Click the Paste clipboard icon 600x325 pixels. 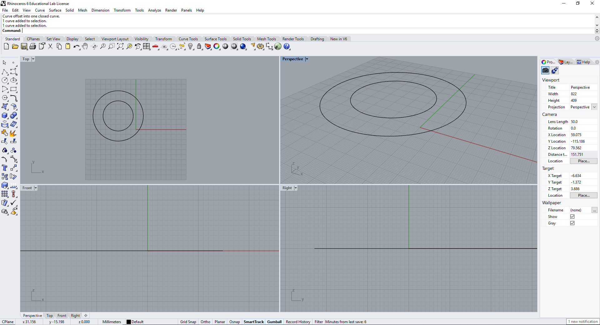point(68,47)
